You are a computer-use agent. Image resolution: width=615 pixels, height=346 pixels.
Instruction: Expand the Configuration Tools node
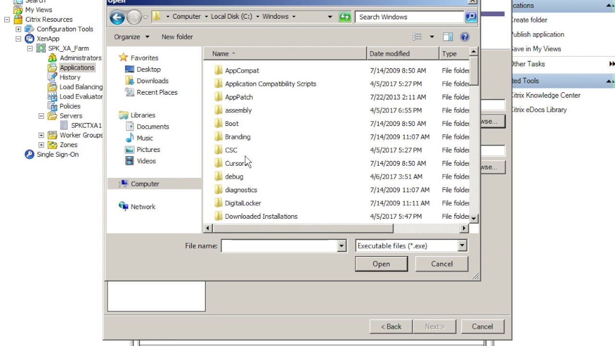tap(18, 29)
